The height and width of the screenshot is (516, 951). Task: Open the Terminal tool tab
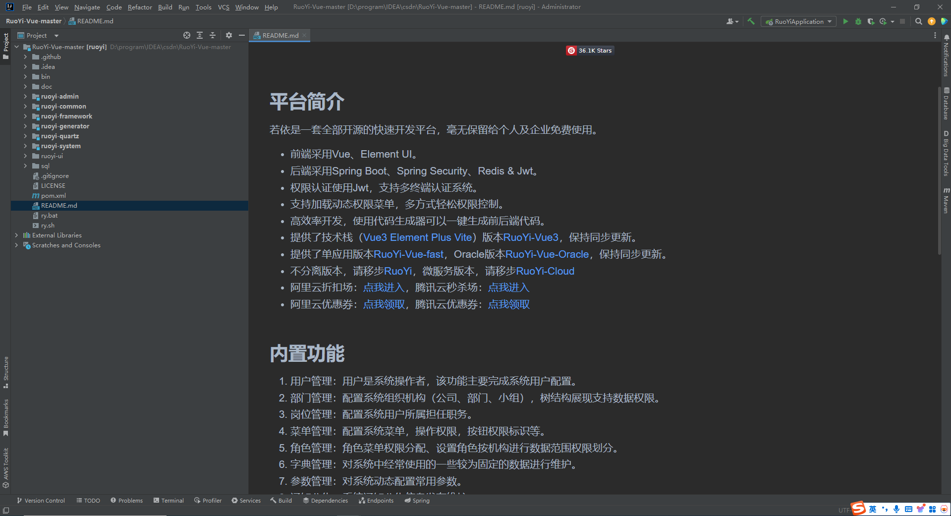pos(168,501)
